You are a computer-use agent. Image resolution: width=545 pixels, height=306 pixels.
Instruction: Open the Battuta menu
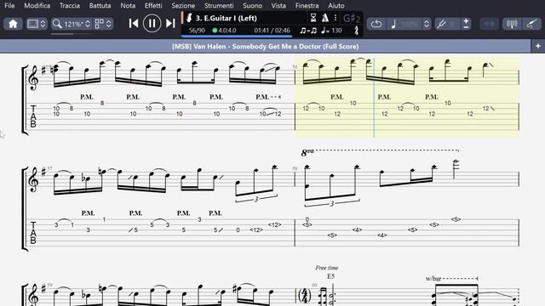tap(100, 6)
